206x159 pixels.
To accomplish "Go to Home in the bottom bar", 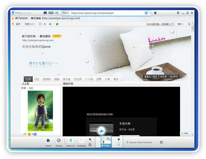I will coord(48,141).
